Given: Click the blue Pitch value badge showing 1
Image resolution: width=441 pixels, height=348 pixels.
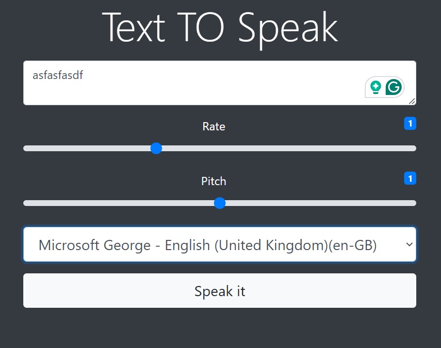Looking at the screenshot, I should pyautogui.click(x=410, y=178).
